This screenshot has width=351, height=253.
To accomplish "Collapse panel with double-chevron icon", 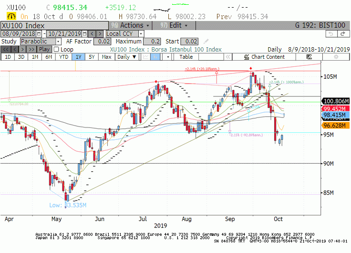I will click(228, 57).
